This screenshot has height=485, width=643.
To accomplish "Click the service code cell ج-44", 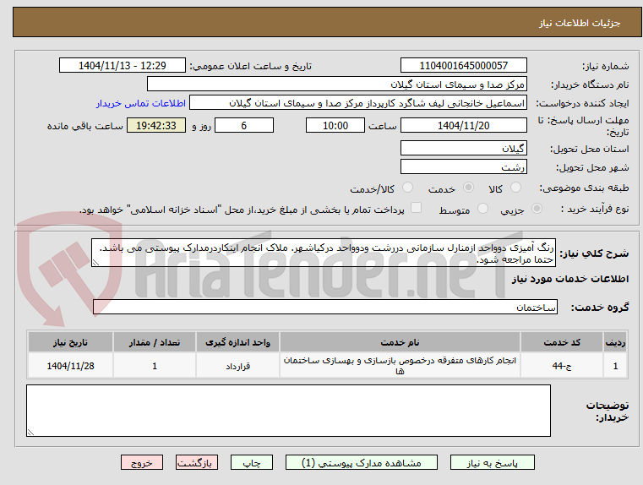I will (562, 366).
